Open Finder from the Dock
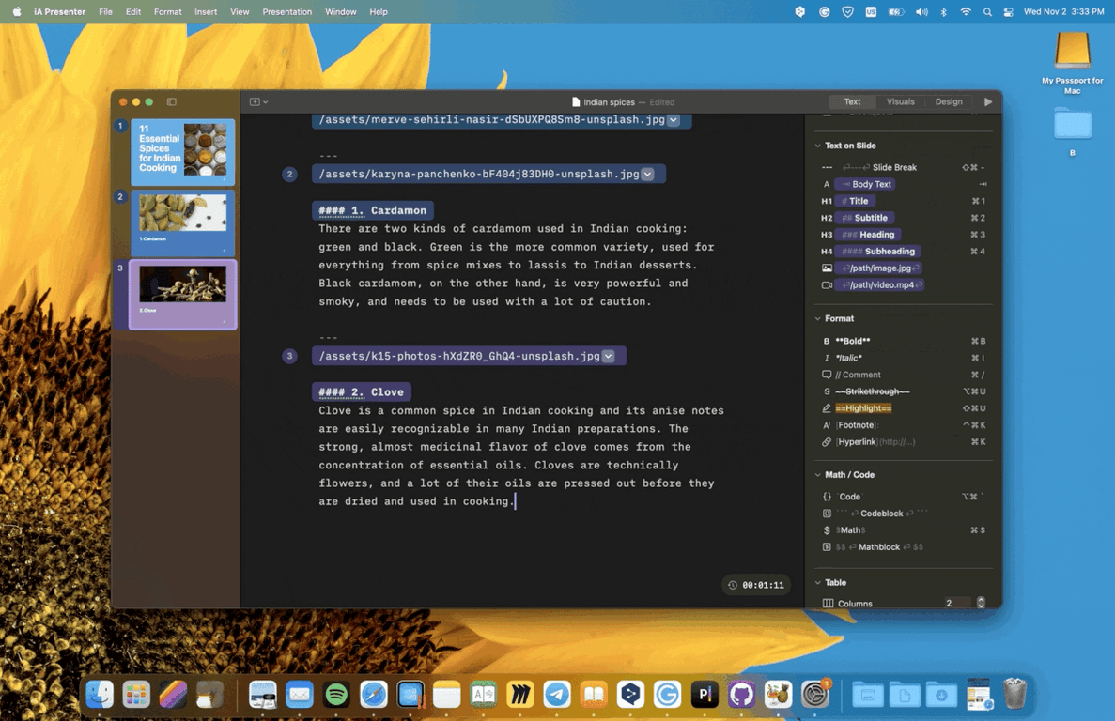The height and width of the screenshot is (721, 1115). [x=100, y=694]
